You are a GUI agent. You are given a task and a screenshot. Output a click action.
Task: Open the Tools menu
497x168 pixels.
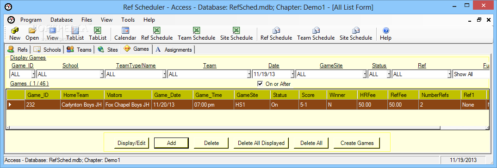point(128,20)
